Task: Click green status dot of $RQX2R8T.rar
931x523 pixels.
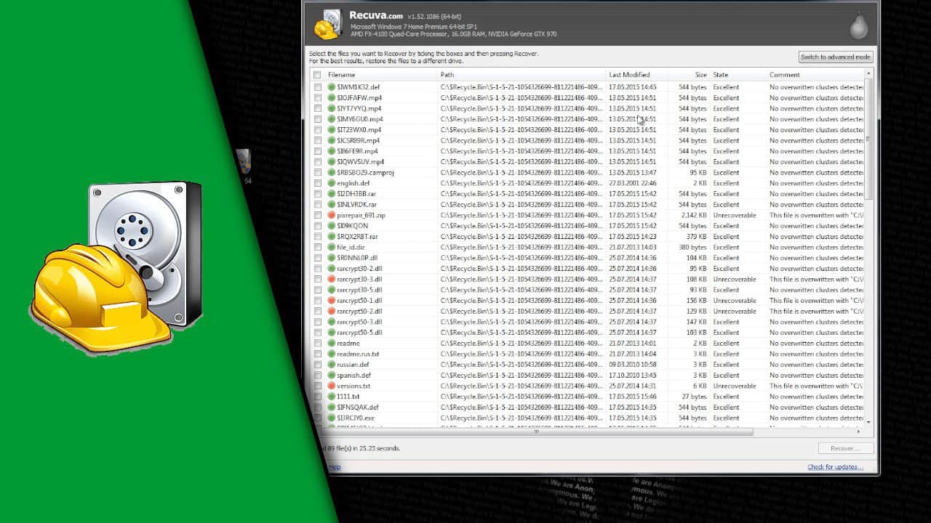Action: (332, 236)
